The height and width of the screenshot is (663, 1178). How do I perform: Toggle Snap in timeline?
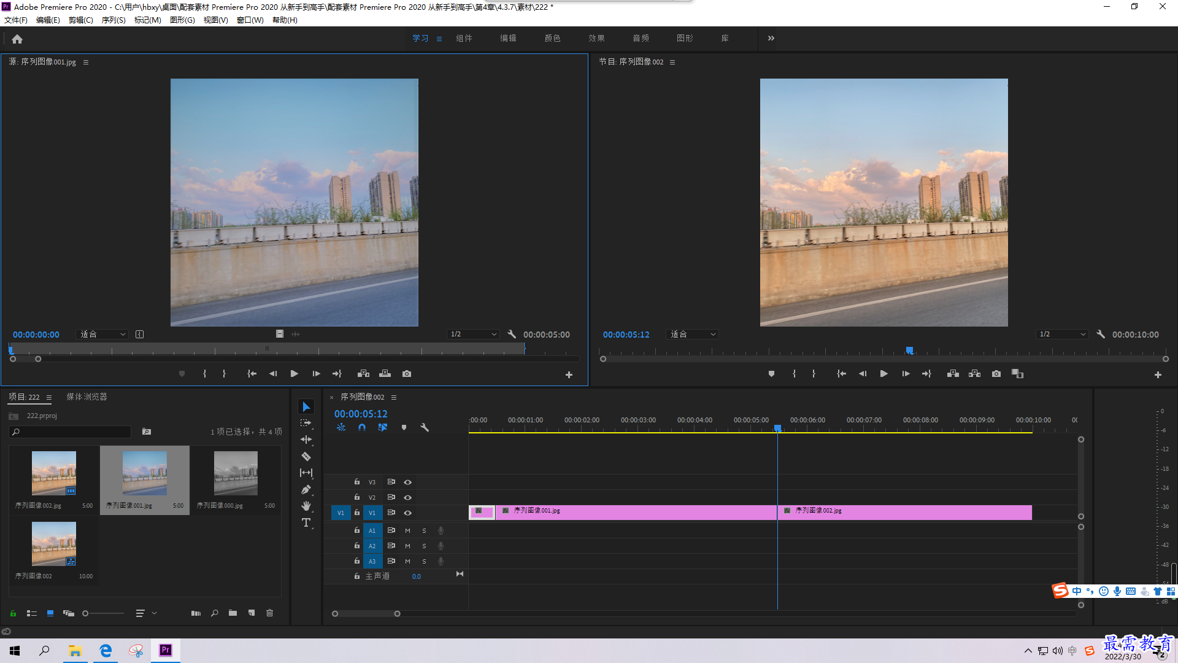(x=362, y=427)
